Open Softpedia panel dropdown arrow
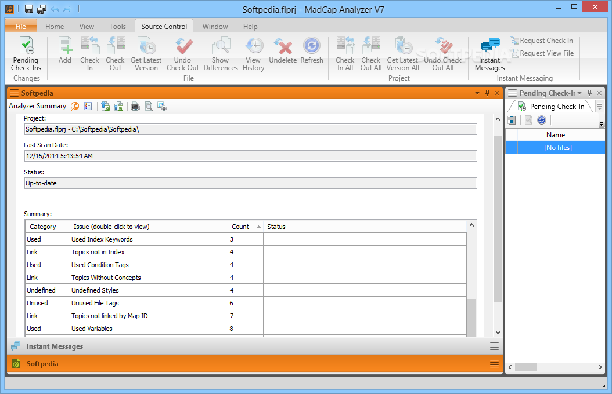Image resolution: width=612 pixels, height=394 pixels. coord(477,93)
